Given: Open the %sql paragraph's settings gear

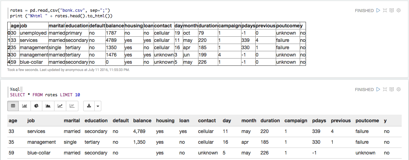Looking at the screenshot, I should coord(398,89).
